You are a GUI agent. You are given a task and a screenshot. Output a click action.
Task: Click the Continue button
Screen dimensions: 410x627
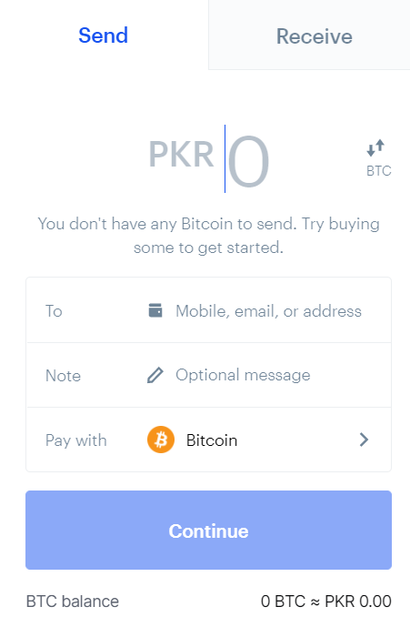[x=208, y=530]
